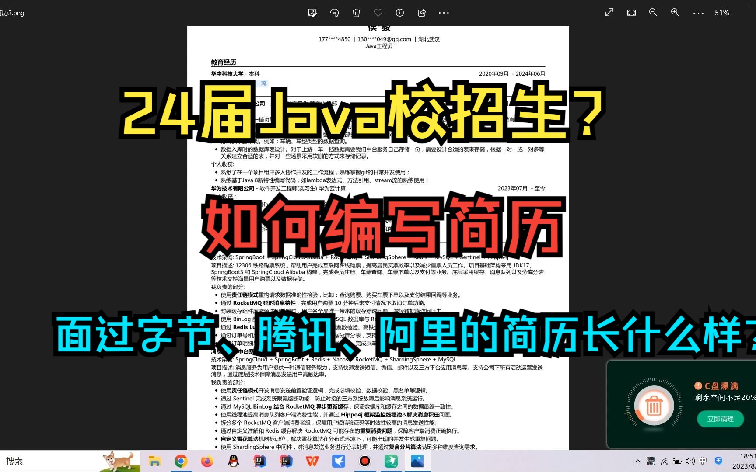Screen dimensions: 756x472
Task: Check the battery tray icon
Action: point(677,461)
